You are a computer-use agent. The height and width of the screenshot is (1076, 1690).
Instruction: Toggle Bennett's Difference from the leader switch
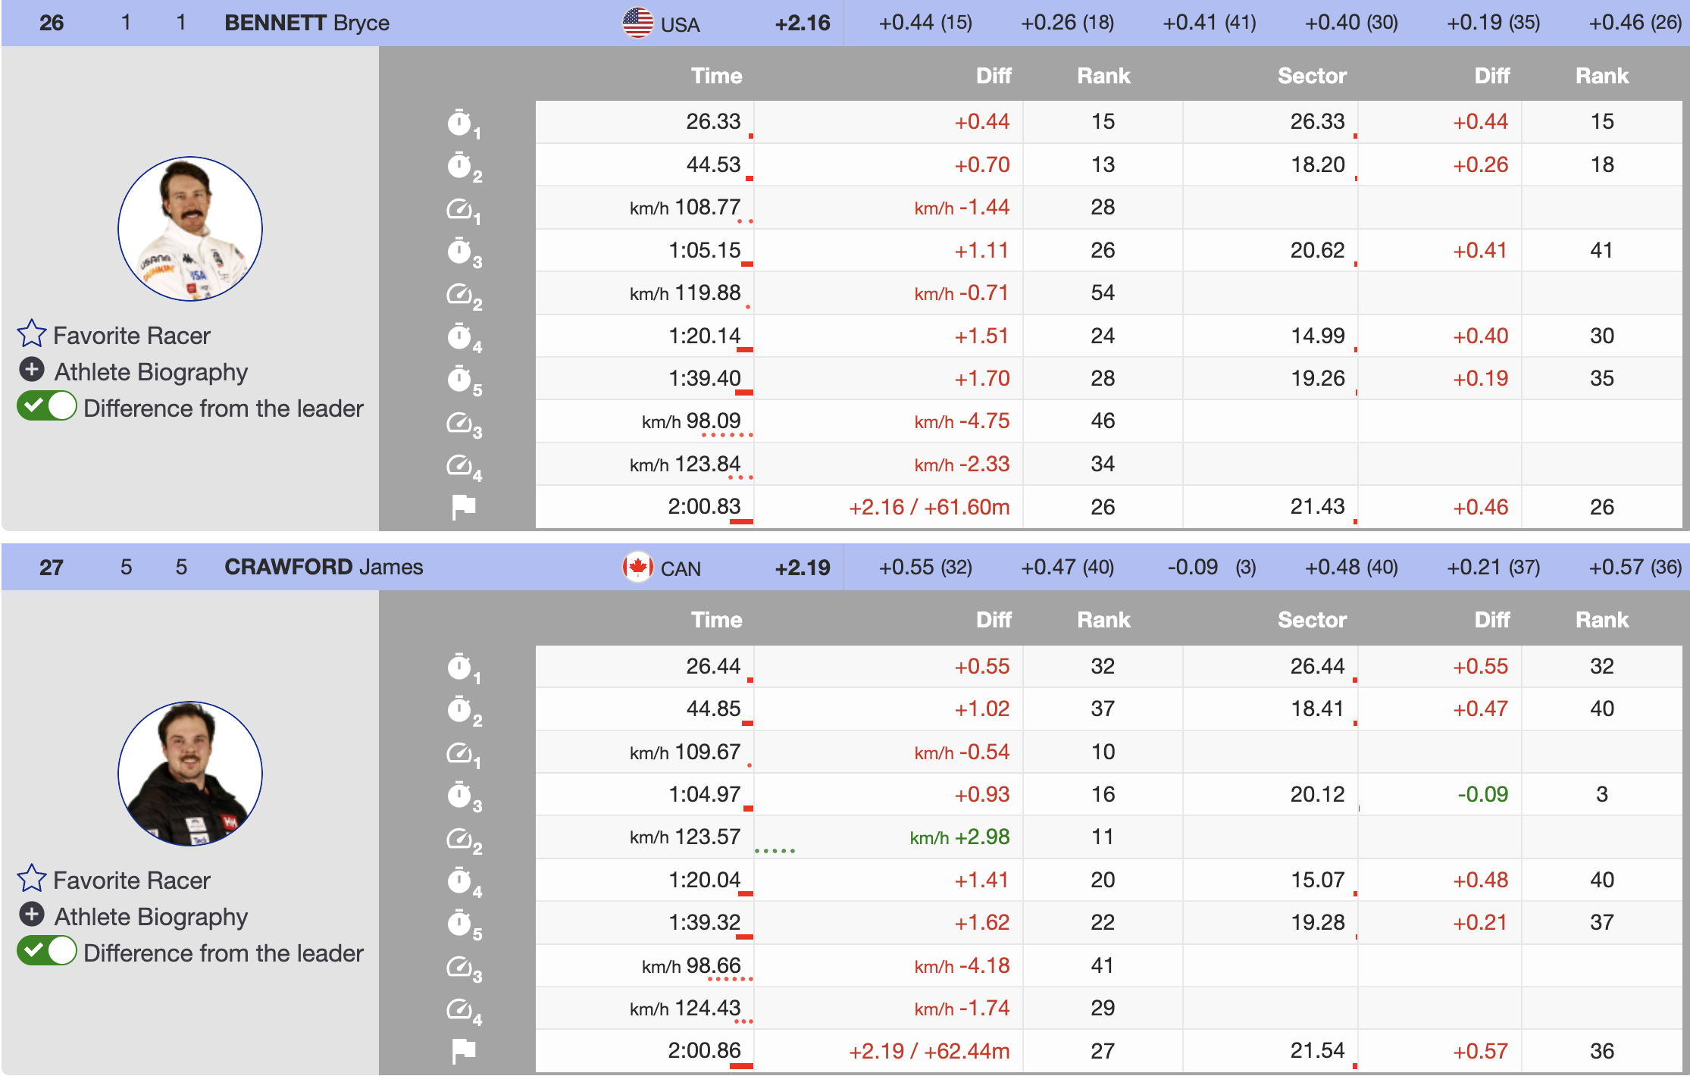[x=47, y=407]
